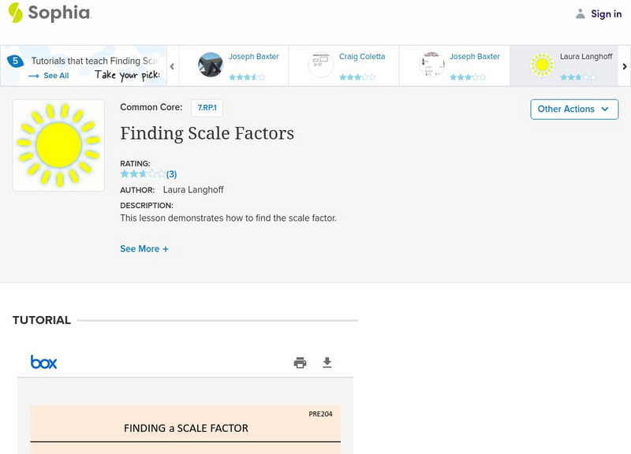Open the Other Actions dropdown
Image resolution: width=631 pixels, height=454 pixels.
pos(573,109)
